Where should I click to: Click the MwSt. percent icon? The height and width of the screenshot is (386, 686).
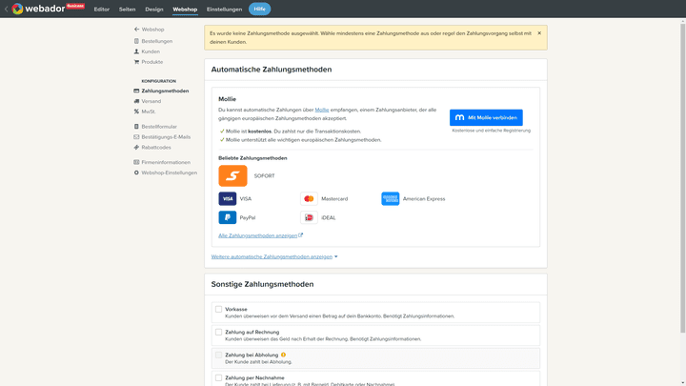[x=136, y=112]
